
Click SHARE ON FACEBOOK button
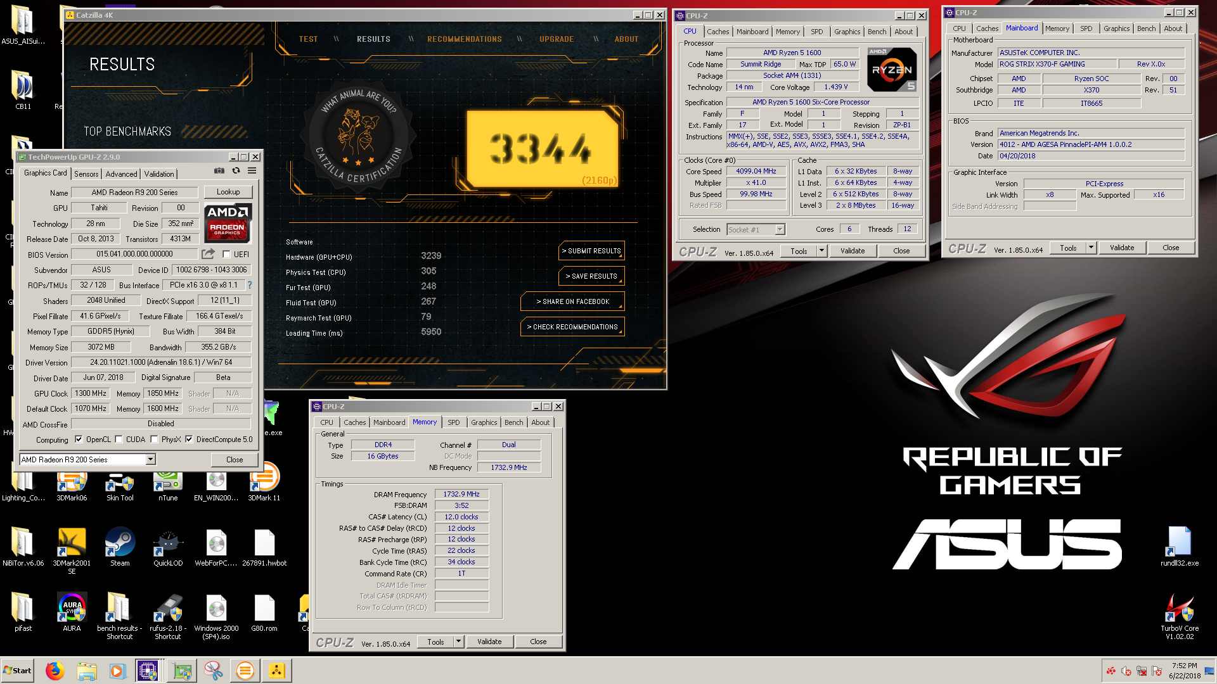(x=572, y=301)
